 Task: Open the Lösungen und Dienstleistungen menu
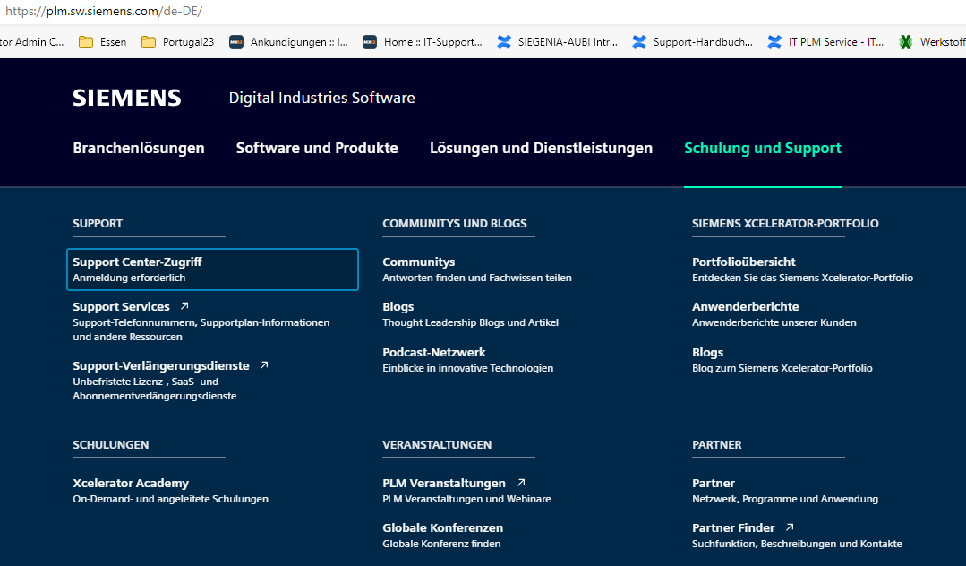coord(541,148)
